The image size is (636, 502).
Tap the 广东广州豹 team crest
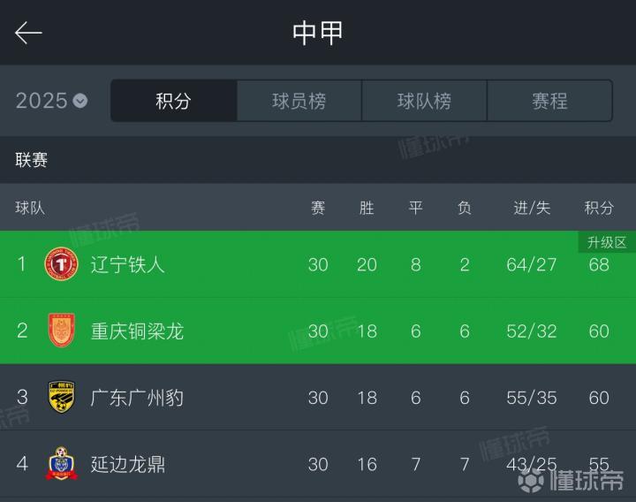click(x=61, y=398)
